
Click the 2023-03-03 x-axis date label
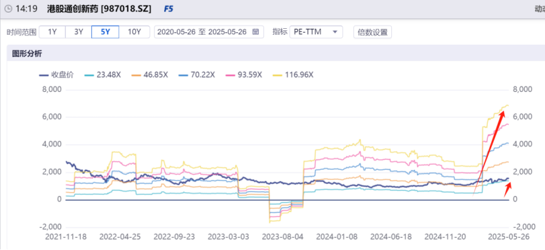pos(229,237)
